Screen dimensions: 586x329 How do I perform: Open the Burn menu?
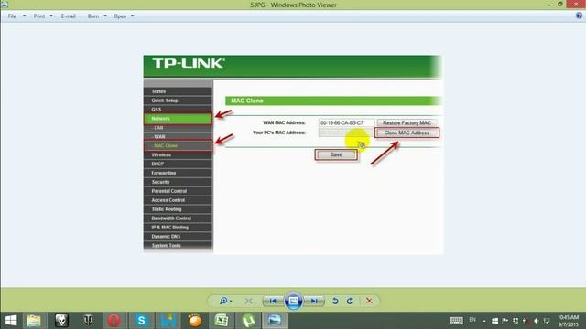[x=93, y=16]
